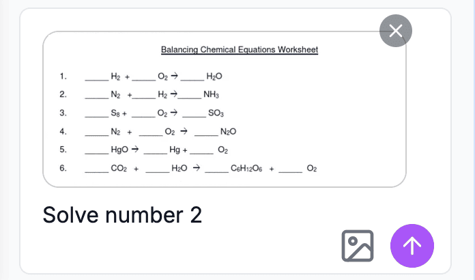Click the row number "2." label
Viewport: 475px width, 280px height.
[x=63, y=94]
